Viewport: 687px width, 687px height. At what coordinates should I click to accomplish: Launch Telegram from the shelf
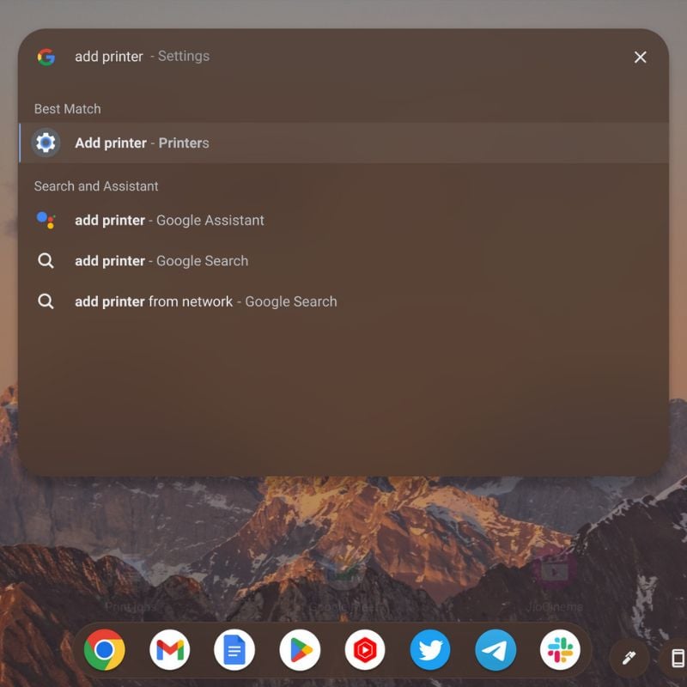pyautogui.click(x=495, y=650)
